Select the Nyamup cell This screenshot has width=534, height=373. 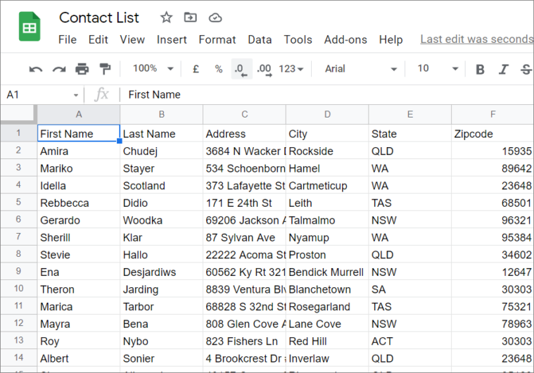[x=327, y=237]
